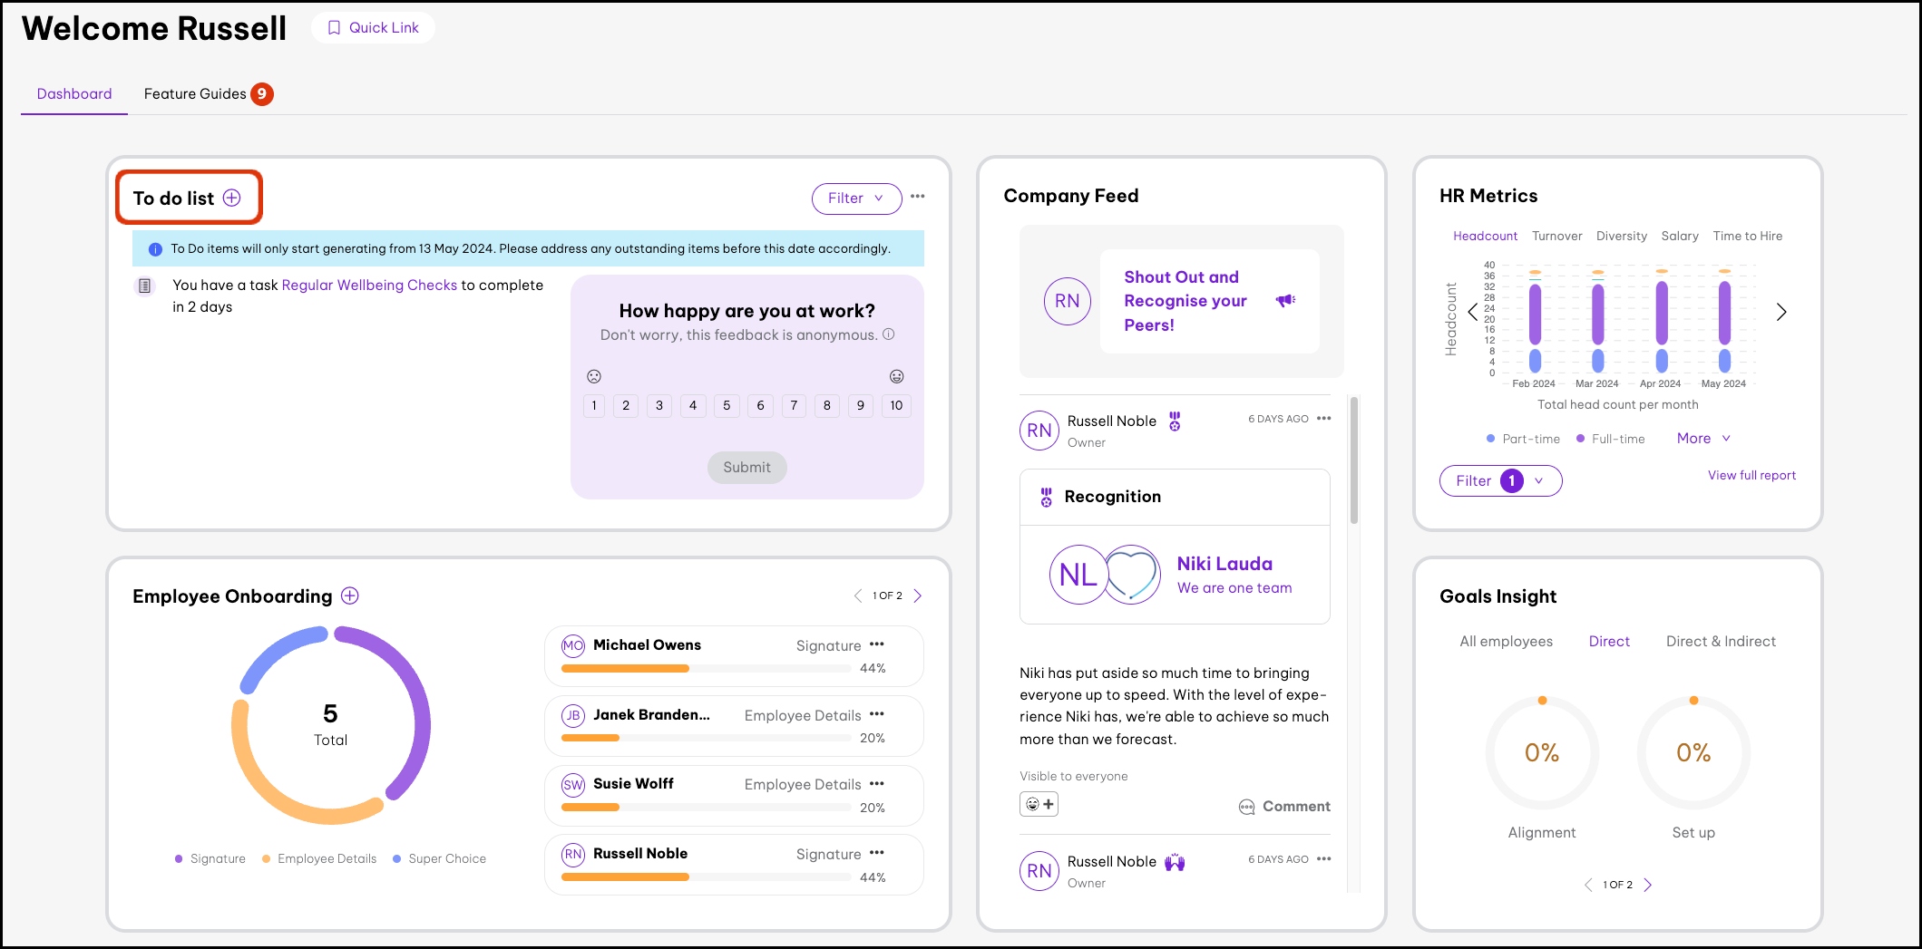The height and width of the screenshot is (949, 1922).
Task: Click View full report link
Action: coord(1751,475)
